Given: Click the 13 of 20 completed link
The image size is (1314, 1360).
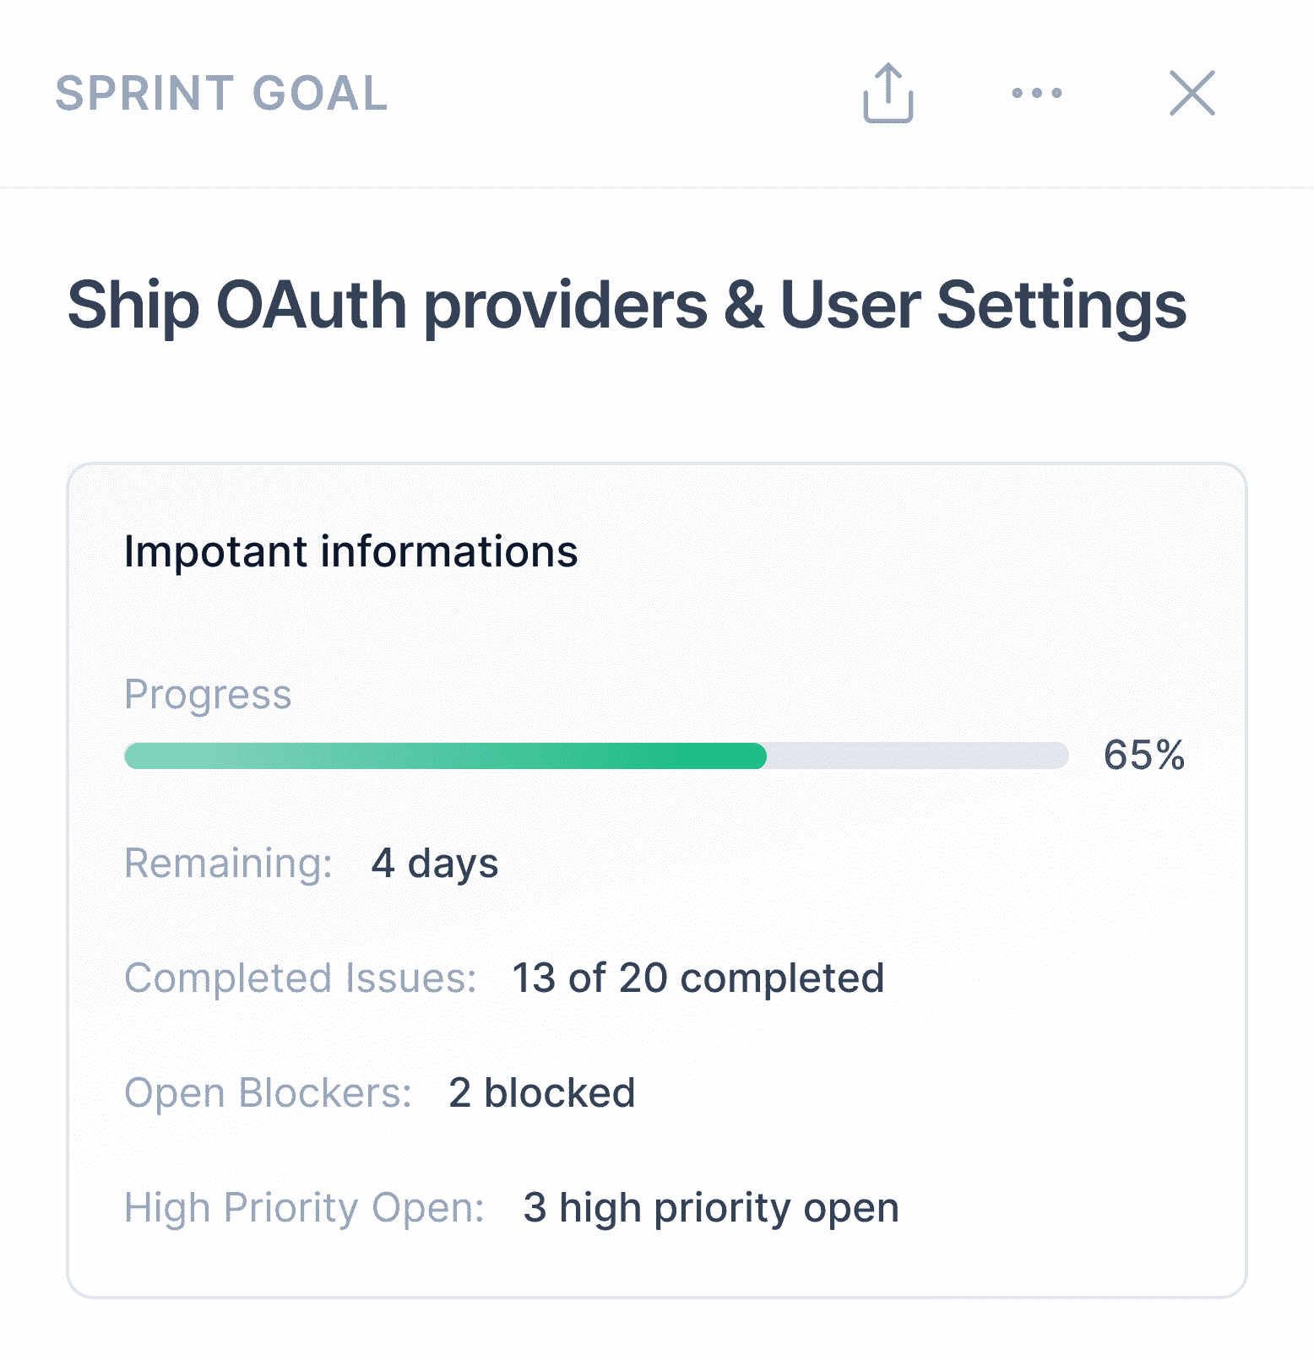Looking at the screenshot, I should click(697, 978).
